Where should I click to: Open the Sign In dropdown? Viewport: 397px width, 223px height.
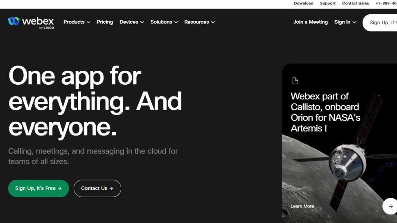point(345,22)
